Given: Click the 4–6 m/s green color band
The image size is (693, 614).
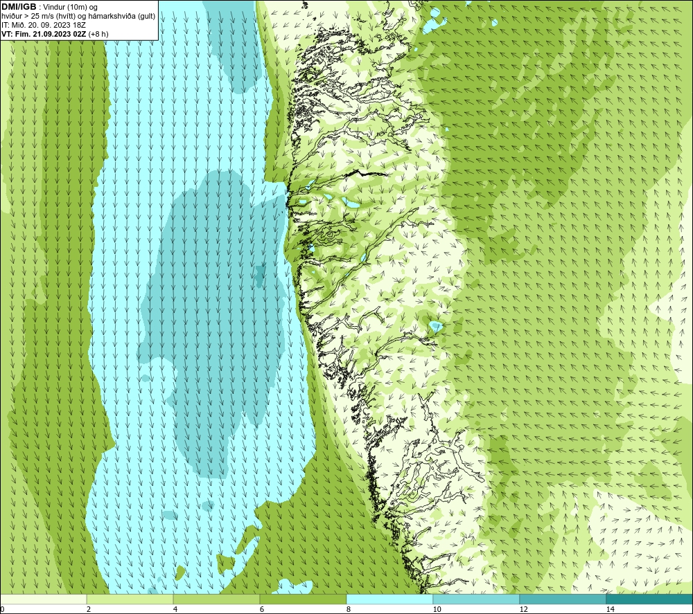Looking at the screenshot, I should (x=216, y=599).
